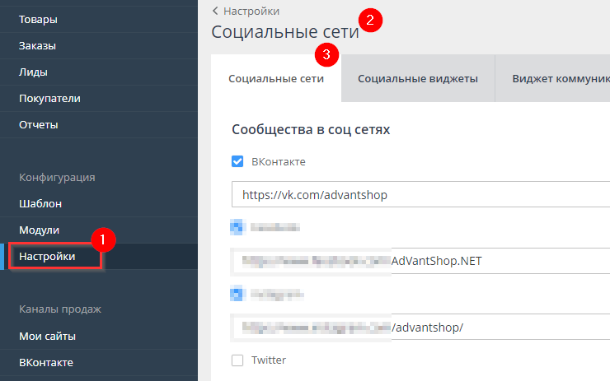Screen dimensions: 610x381
Task: Open the Товары section in sidebar
Action: click(39, 19)
